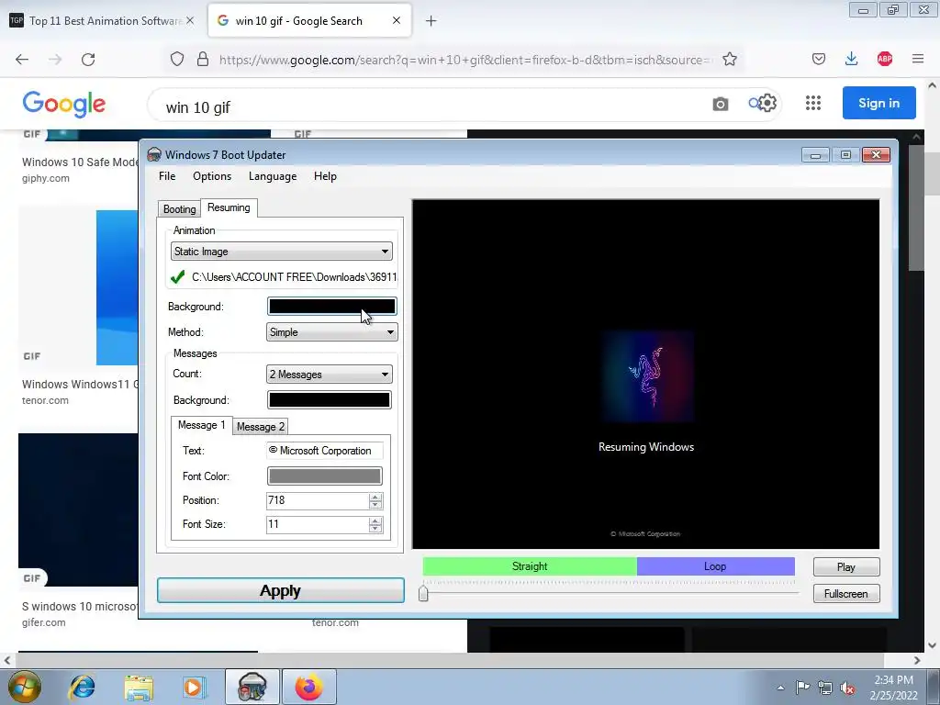Open the Firefox downloads panel

coord(851,59)
